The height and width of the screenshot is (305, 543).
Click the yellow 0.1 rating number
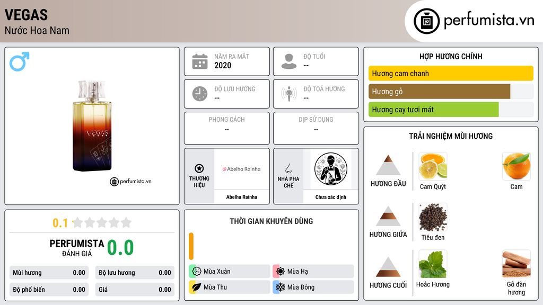[x=60, y=223]
